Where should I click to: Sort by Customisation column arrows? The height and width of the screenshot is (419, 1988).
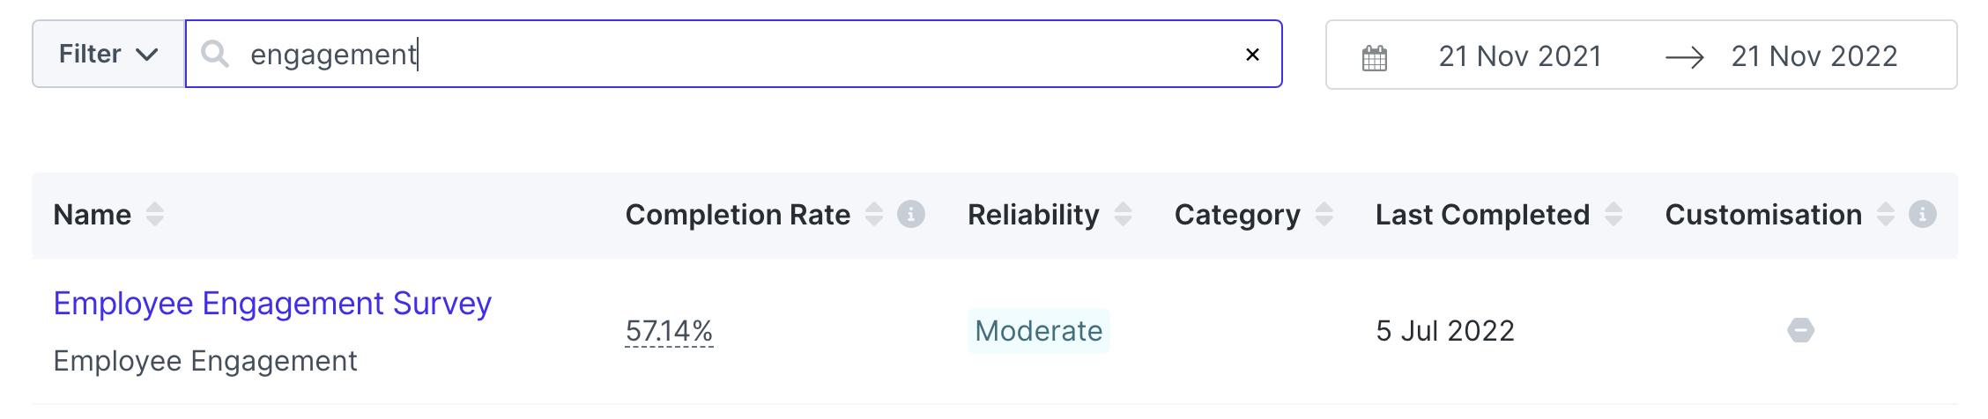click(x=1885, y=214)
